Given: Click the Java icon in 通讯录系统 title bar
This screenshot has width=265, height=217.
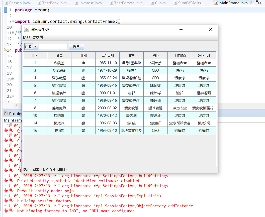Looking at the screenshot, I should coord(26,30).
